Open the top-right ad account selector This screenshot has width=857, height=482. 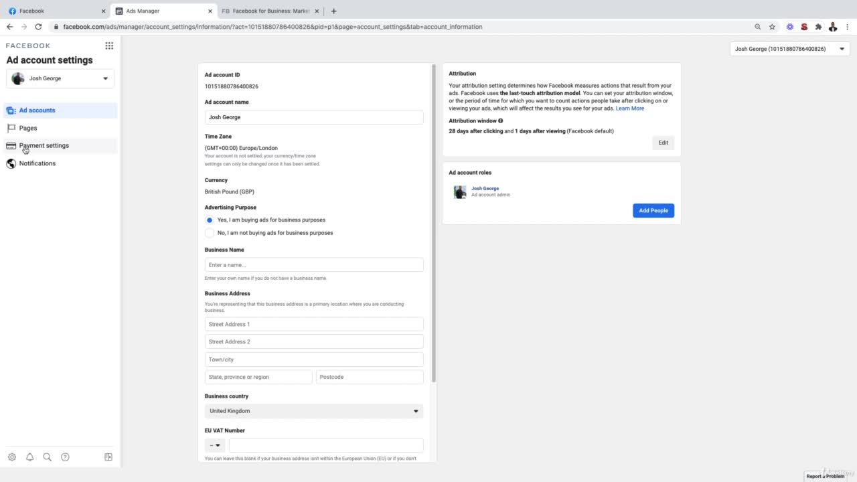pyautogui.click(x=789, y=49)
